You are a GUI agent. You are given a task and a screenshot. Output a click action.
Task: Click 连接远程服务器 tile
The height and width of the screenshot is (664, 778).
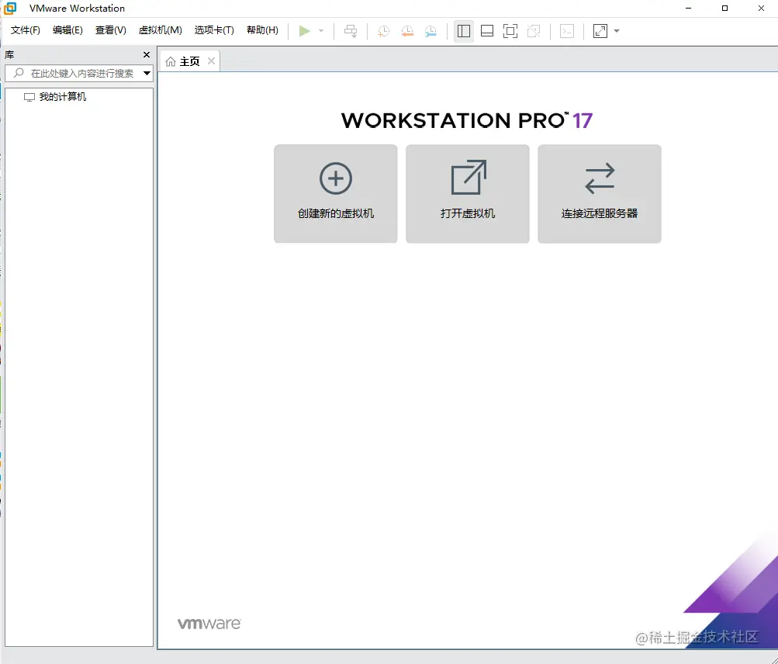[x=600, y=194]
